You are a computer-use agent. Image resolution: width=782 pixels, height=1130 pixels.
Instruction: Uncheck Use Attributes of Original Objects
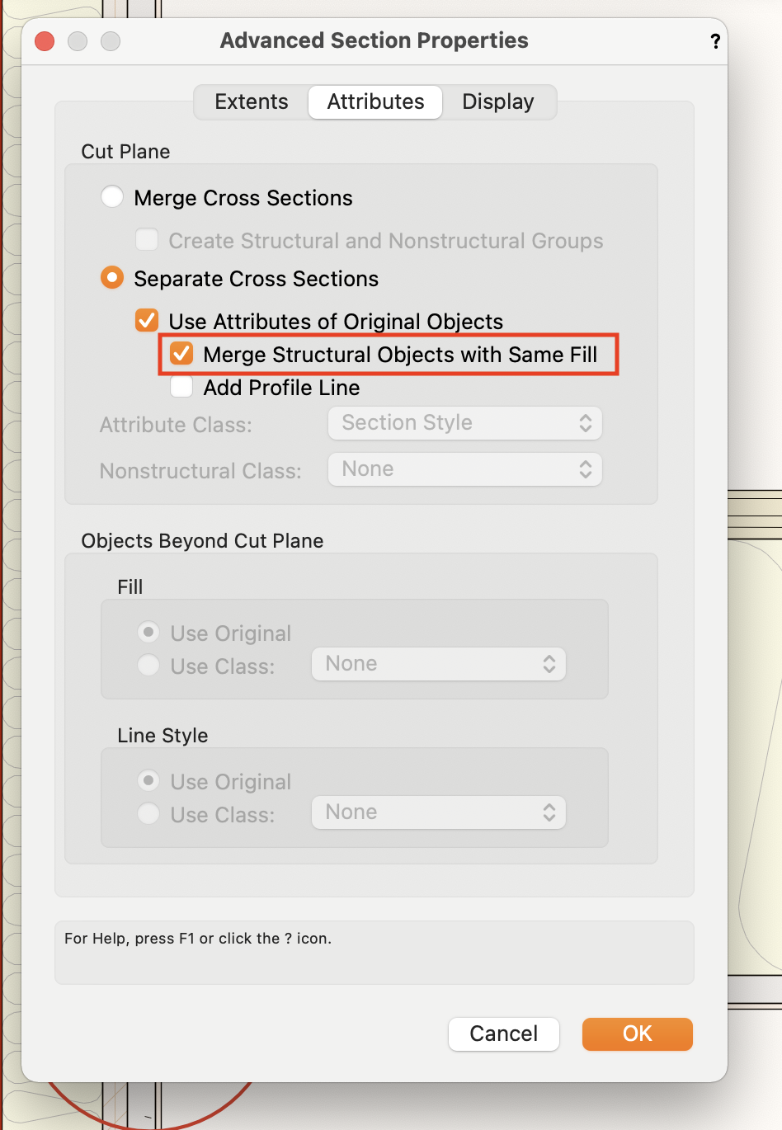tap(147, 320)
